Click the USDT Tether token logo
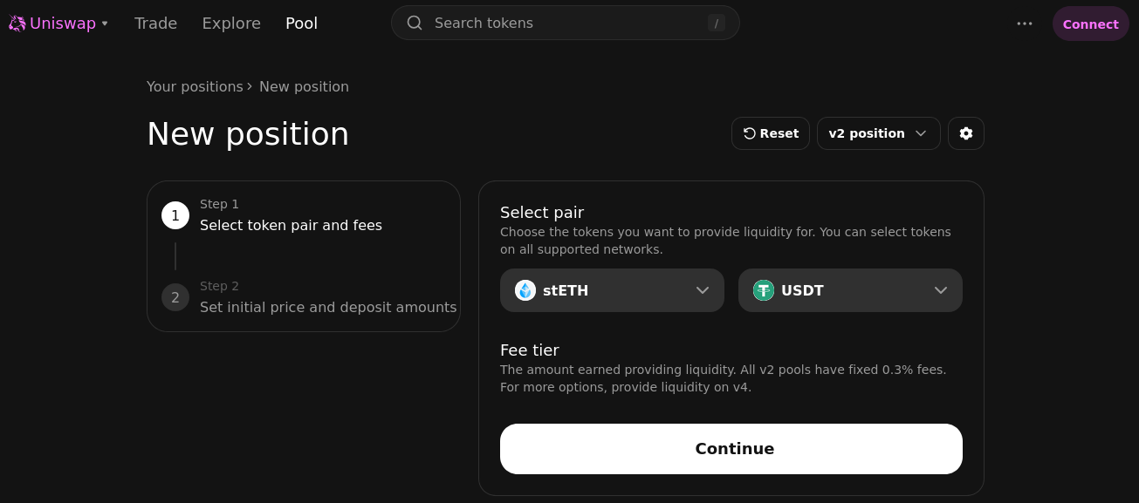The width and height of the screenshot is (1139, 503). click(x=764, y=290)
